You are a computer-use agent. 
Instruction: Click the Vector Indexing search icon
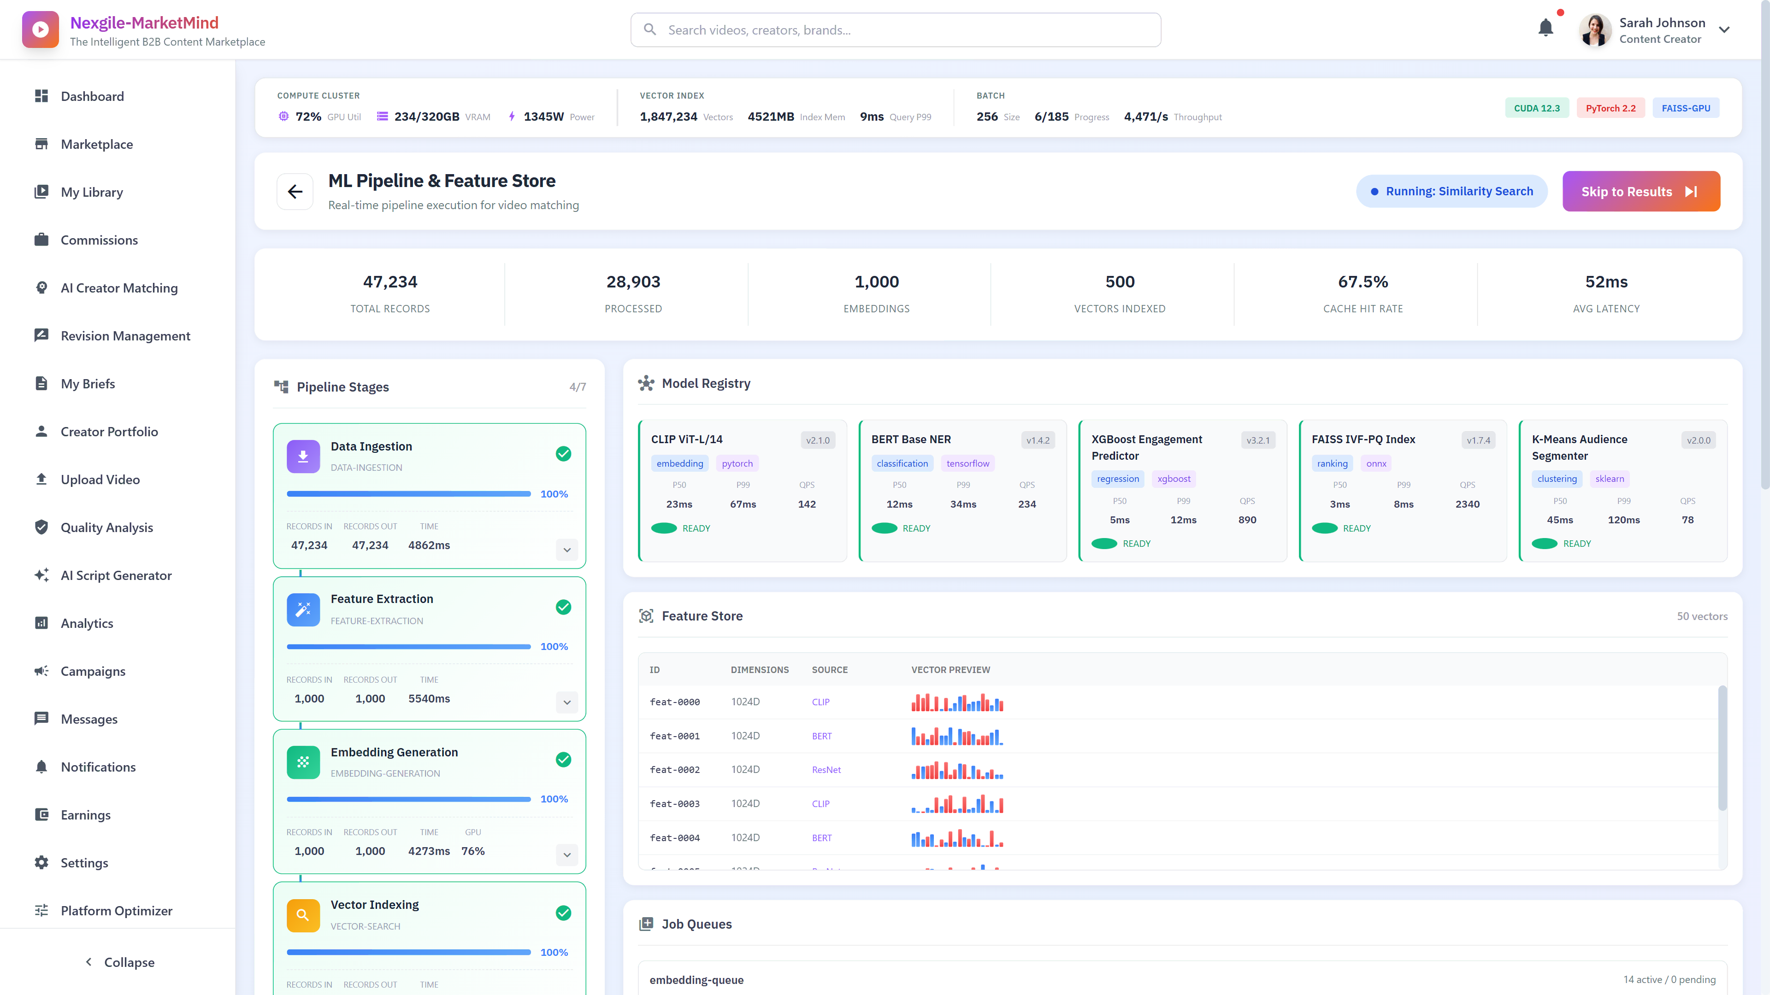(x=302, y=914)
